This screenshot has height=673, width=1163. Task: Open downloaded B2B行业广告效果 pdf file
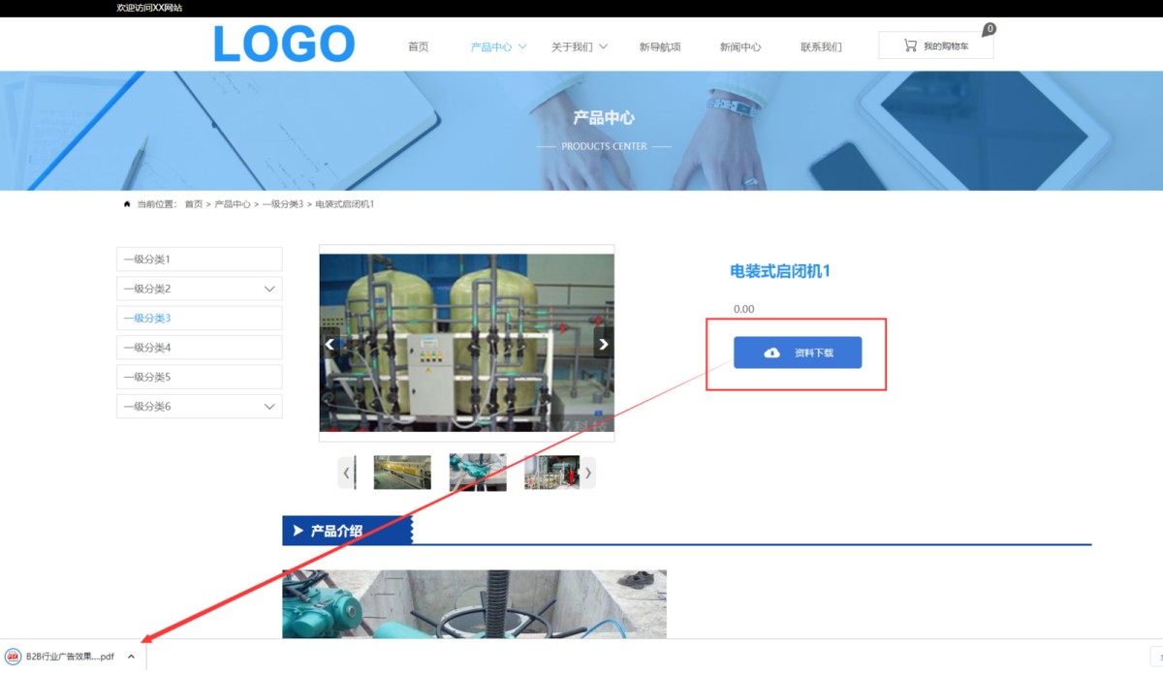70,657
